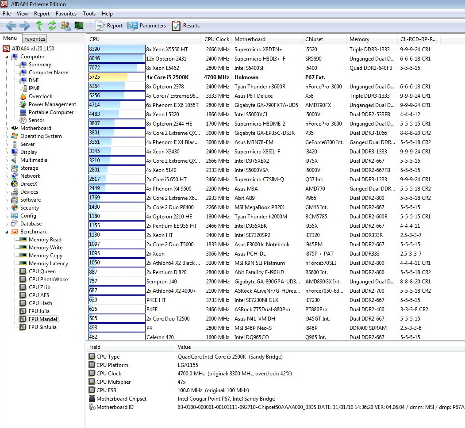This screenshot has height=428, width=465.
Task: Click the Forward arrow toolbar icon
Action: click(x=25, y=26)
